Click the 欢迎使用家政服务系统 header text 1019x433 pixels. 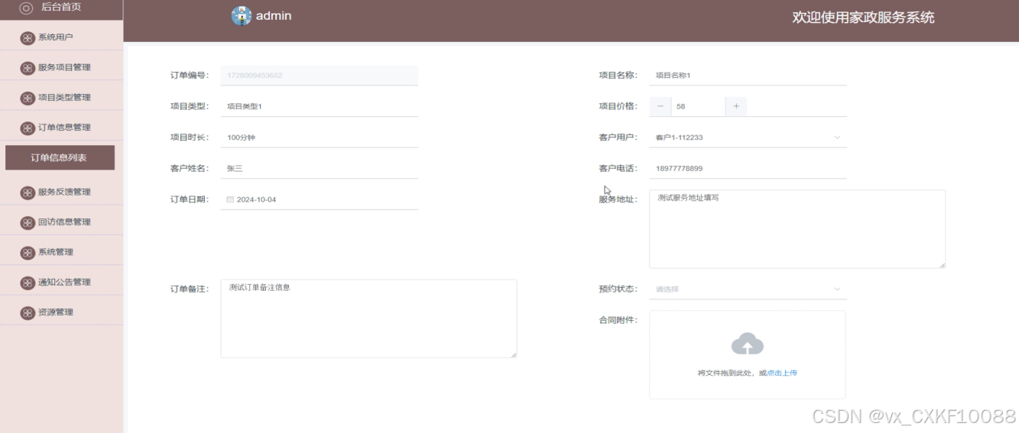coord(863,18)
